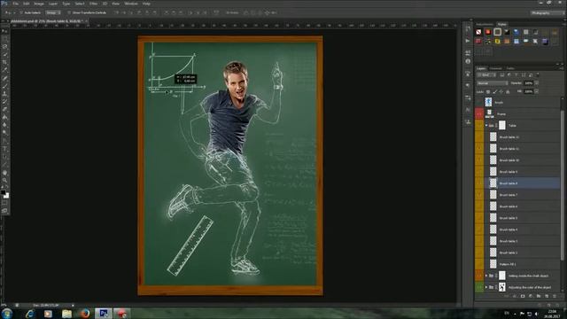Click the Opacity value field
Image resolution: width=567 pixels, height=319 pixels.
point(528,83)
